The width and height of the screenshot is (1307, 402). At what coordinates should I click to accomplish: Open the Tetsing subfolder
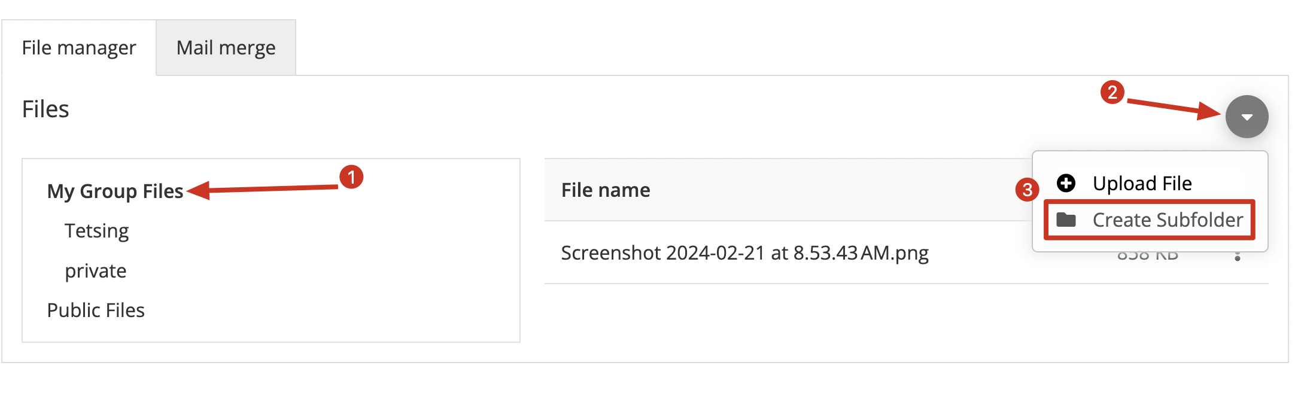point(96,231)
